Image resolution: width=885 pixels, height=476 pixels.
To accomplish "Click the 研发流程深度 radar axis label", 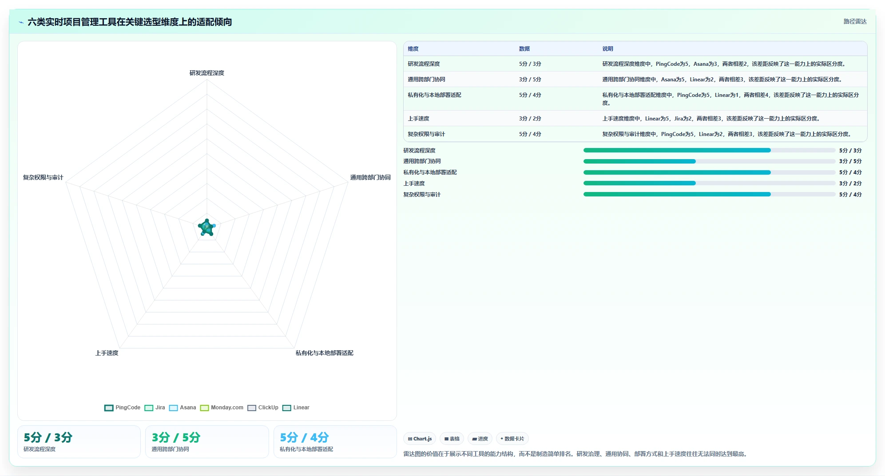I will point(207,73).
